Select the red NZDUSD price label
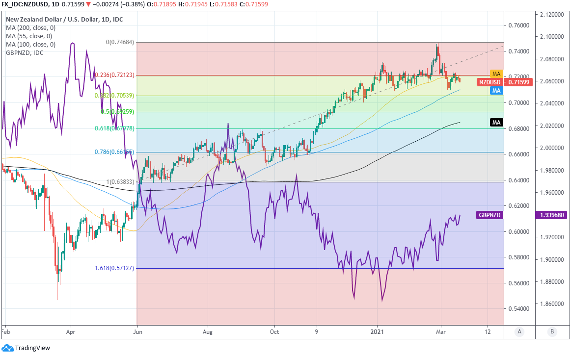Image resolution: width=570 pixels, height=354 pixels. tap(489, 82)
